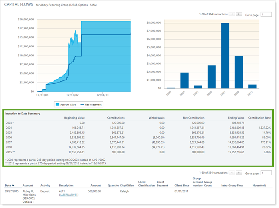Viewport: 279px width, 208px height.
Task: Open the ALTERNATIVE1 link
Action: pos(68,195)
